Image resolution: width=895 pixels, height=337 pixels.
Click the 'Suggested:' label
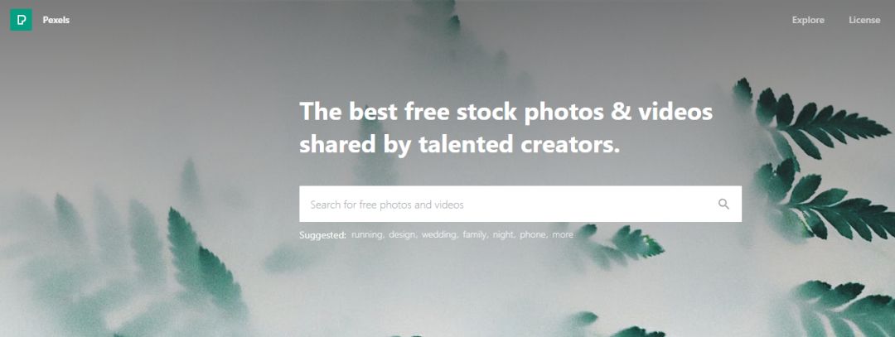322,234
